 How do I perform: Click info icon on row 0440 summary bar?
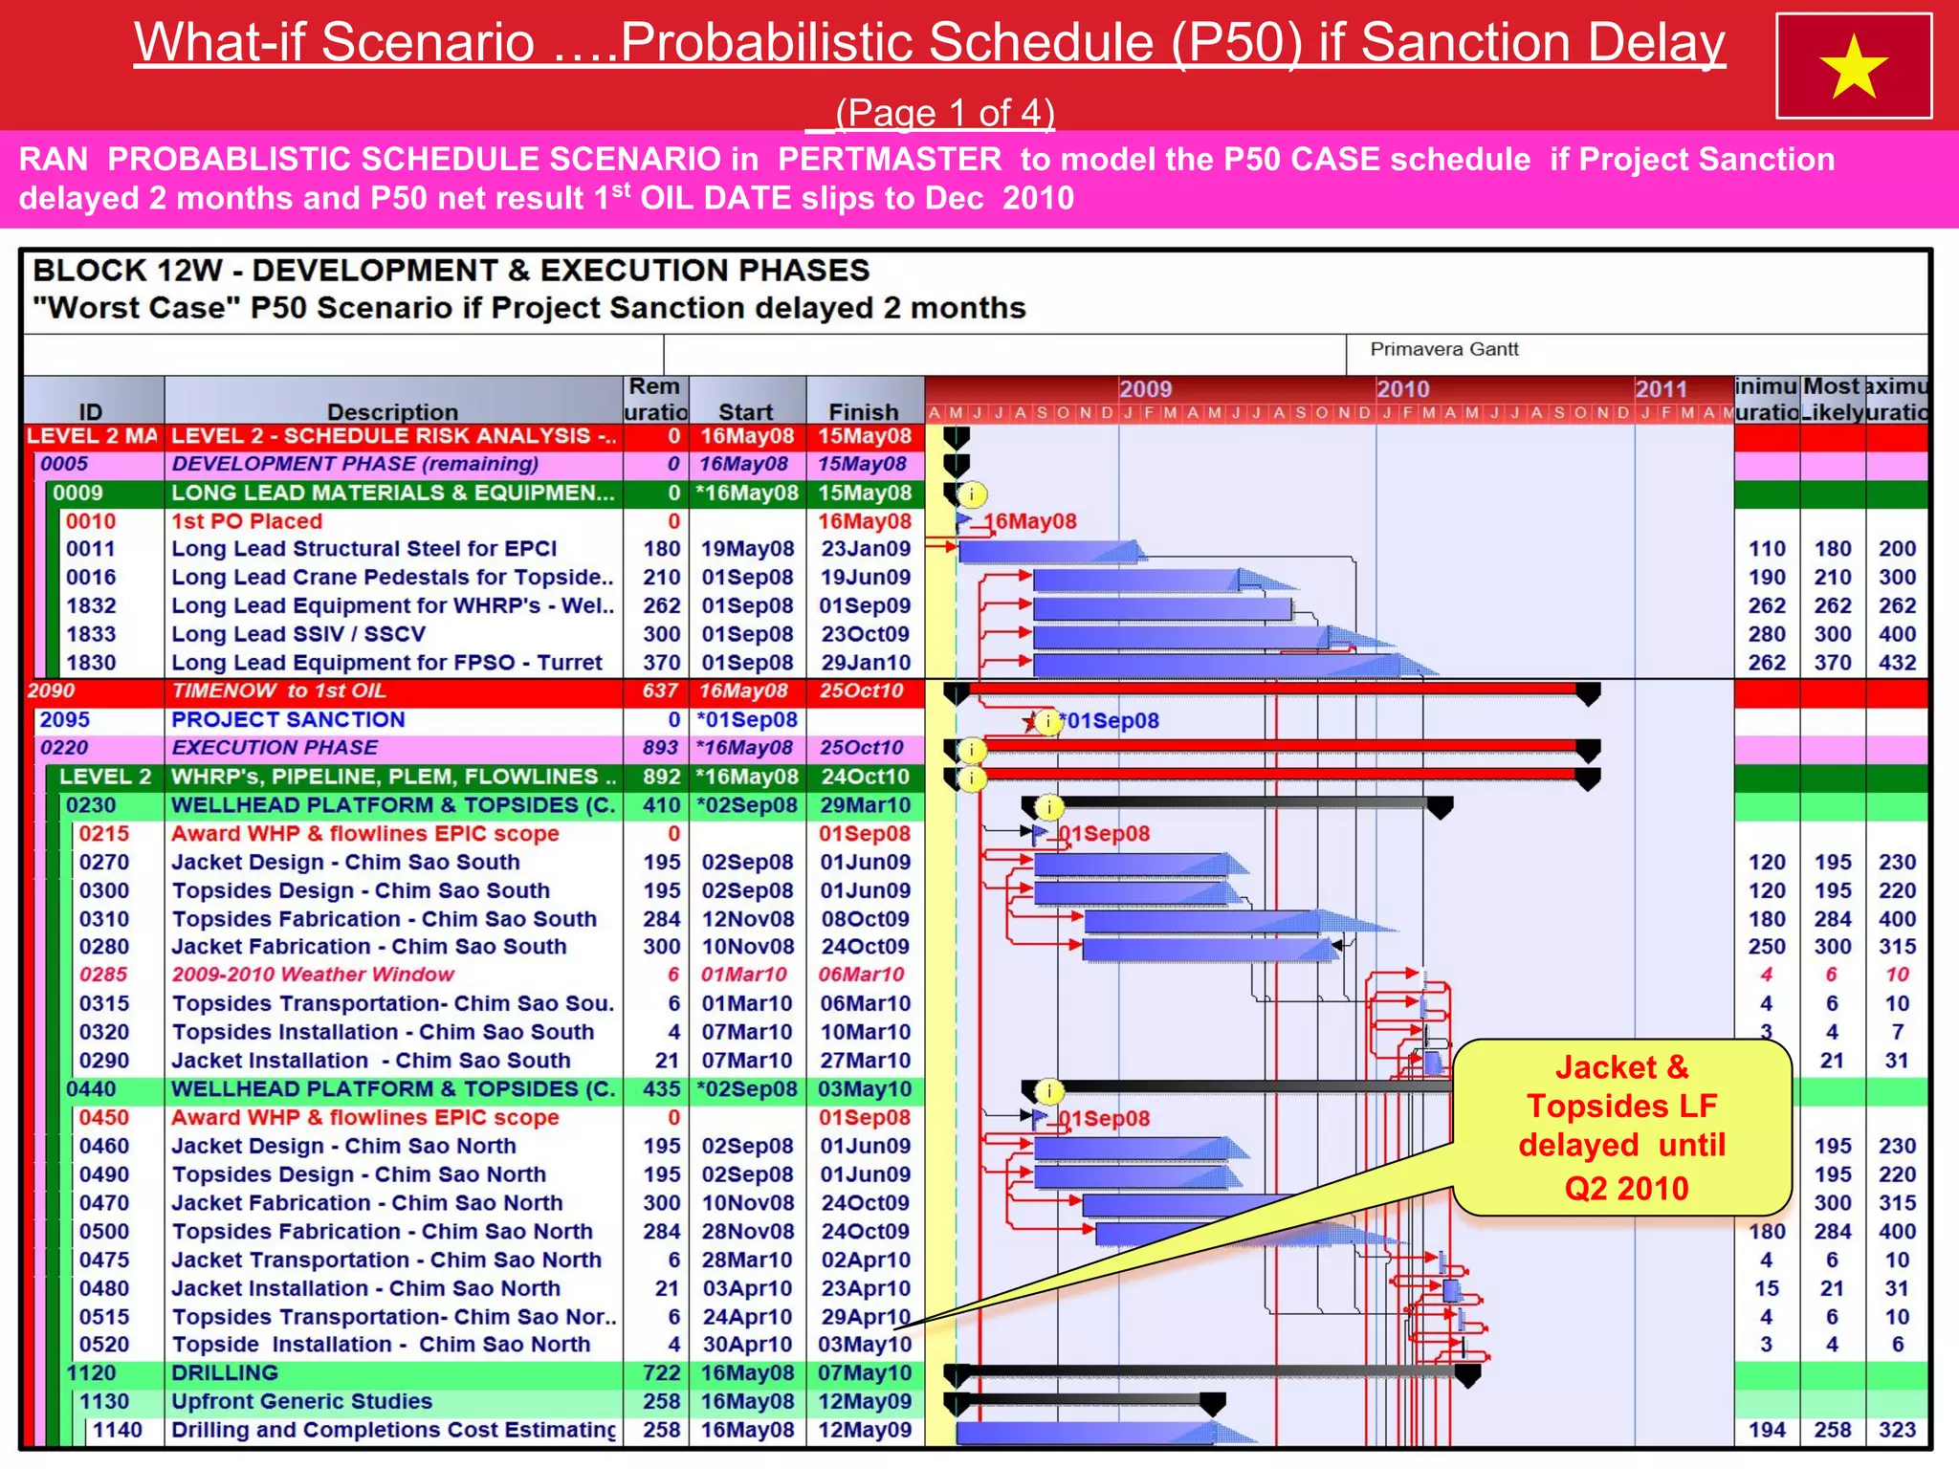1049,1091
